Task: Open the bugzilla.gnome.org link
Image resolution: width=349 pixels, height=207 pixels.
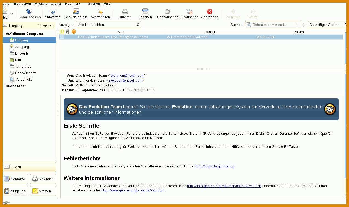Action: 215,166
